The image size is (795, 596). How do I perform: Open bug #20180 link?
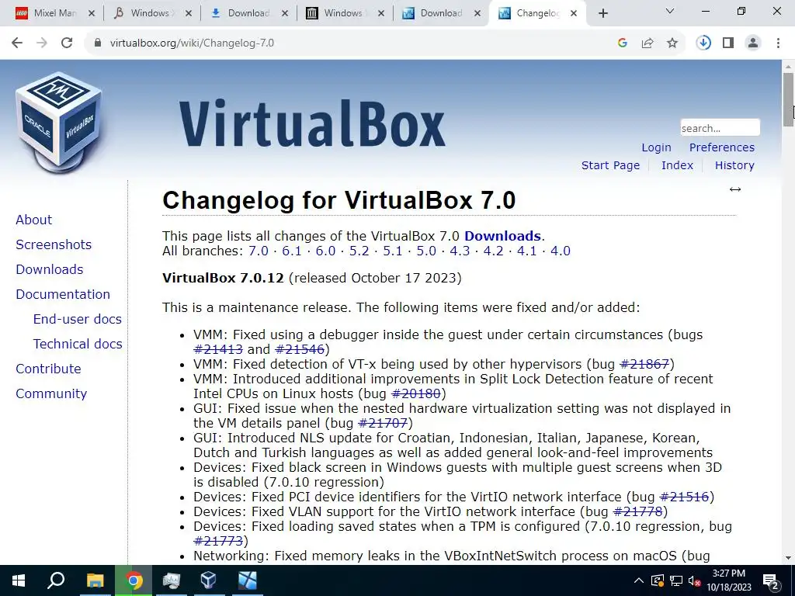click(x=416, y=393)
